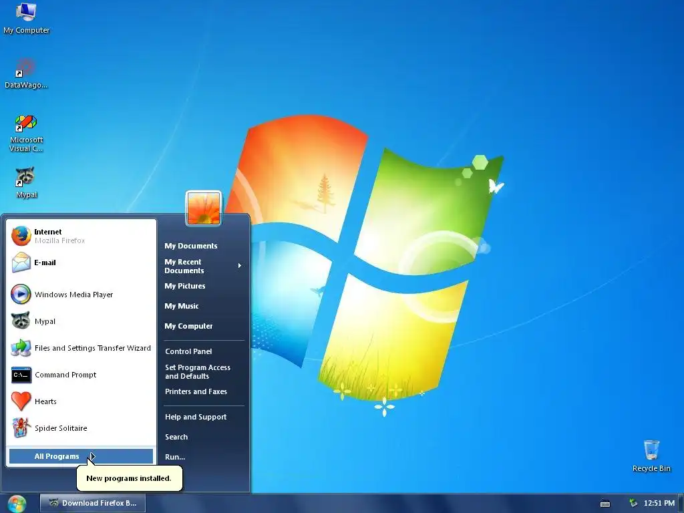Open the Recycle Bin on the desktop
Viewport: 684px width, 513px height.
click(651, 456)
